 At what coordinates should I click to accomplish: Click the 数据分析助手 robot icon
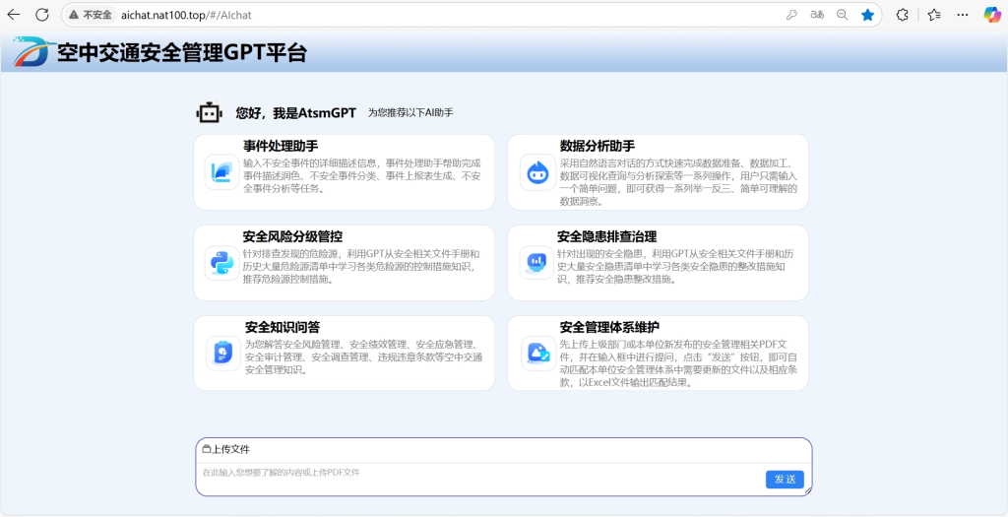pos(536,172)
